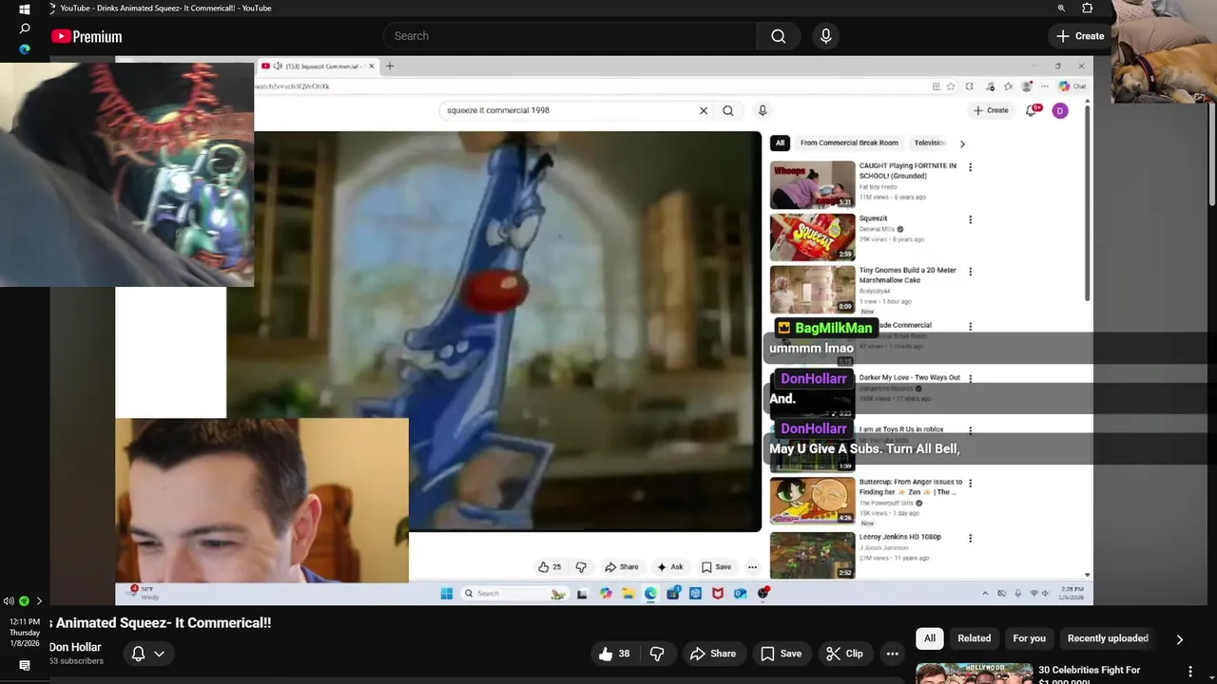Open options for the Squeezit video
This screenshot has height=684, width=1217.
970,219
